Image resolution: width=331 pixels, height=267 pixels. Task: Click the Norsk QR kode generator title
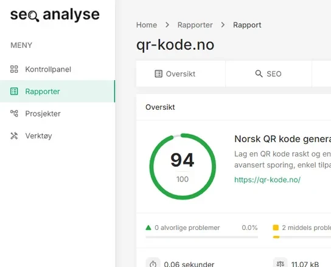(x=283, y=139)
